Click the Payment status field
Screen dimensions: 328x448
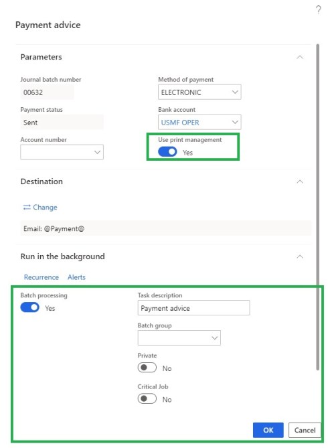tap(62, 123)
